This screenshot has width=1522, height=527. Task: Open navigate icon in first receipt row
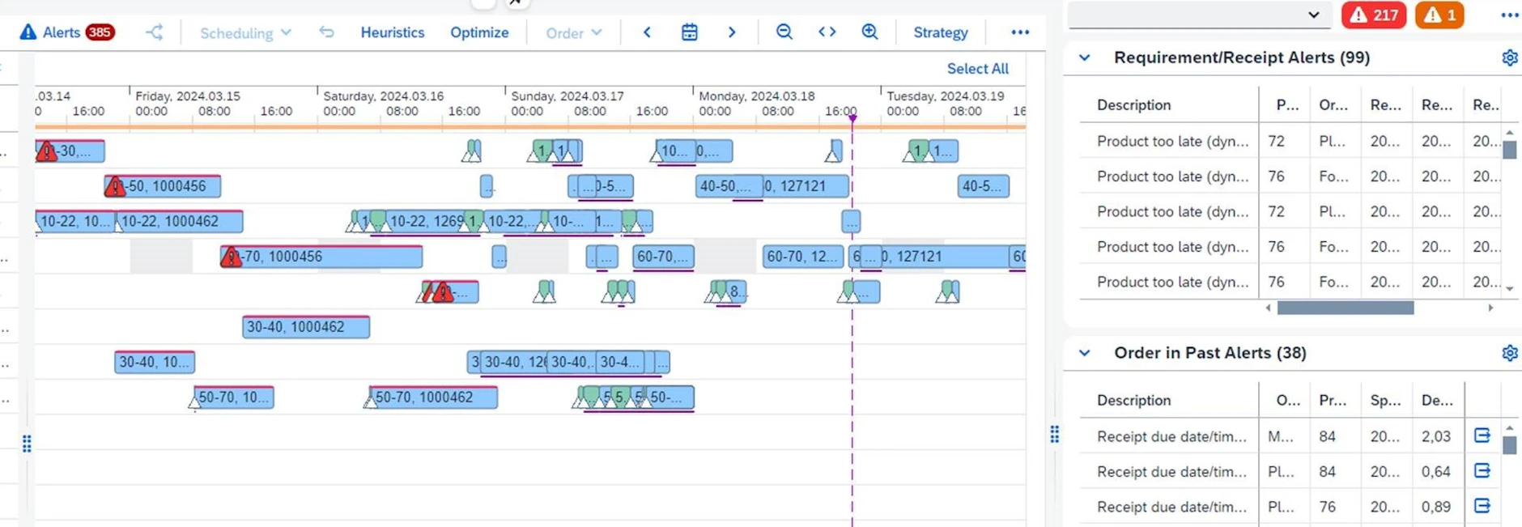pos(1482,436)
